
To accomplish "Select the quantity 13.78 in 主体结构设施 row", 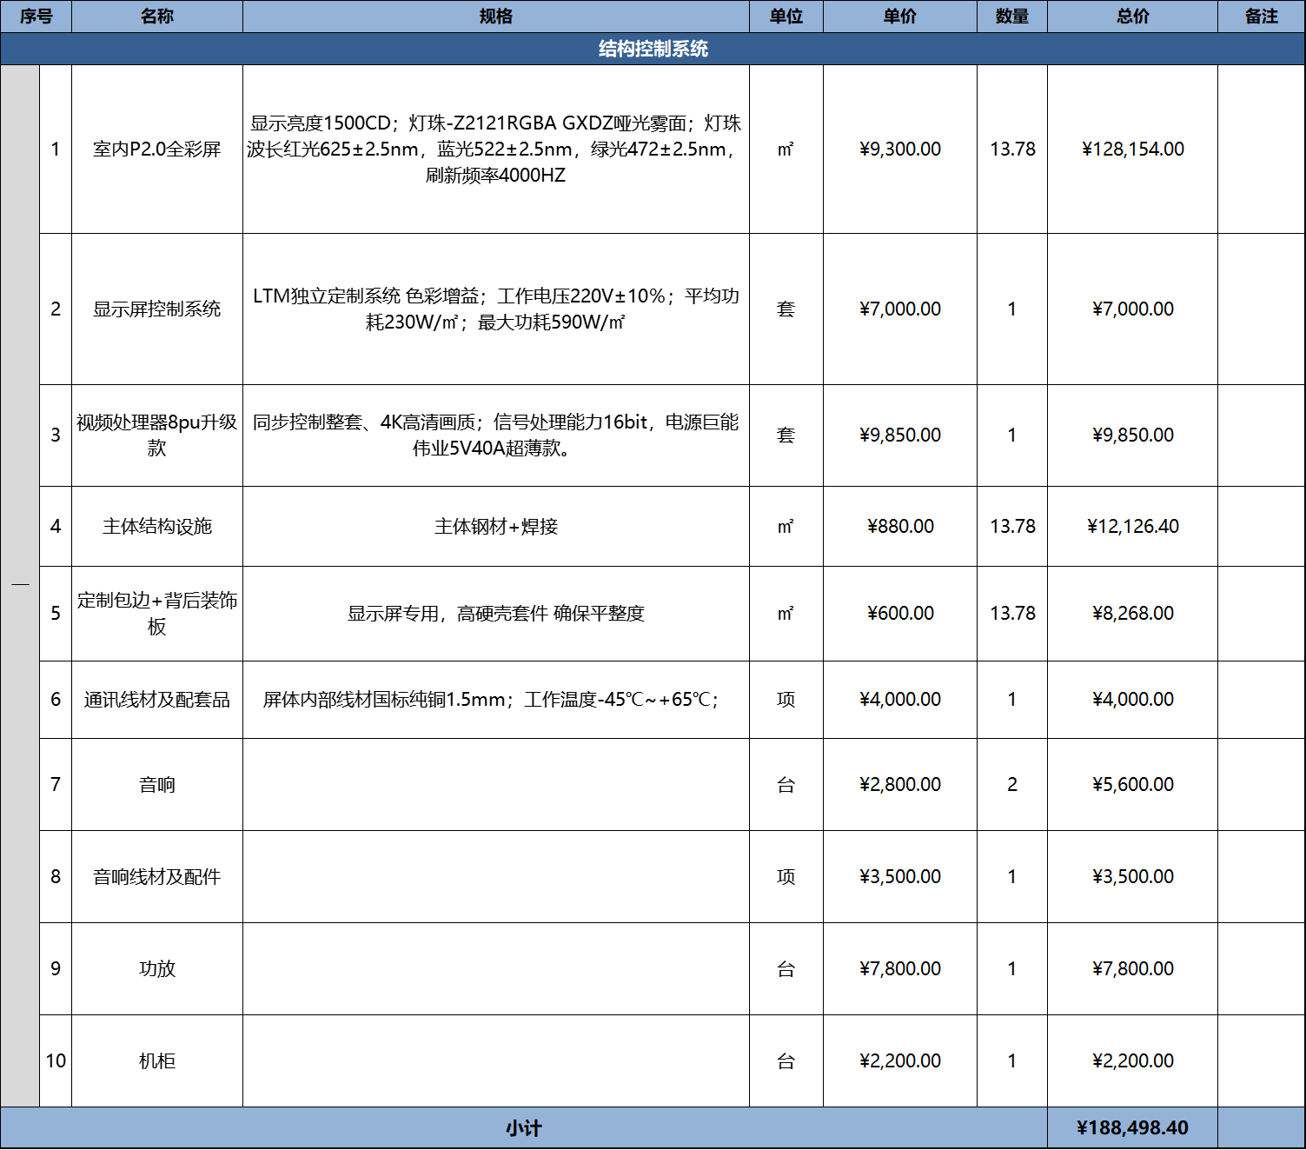I will [1012, 527].
